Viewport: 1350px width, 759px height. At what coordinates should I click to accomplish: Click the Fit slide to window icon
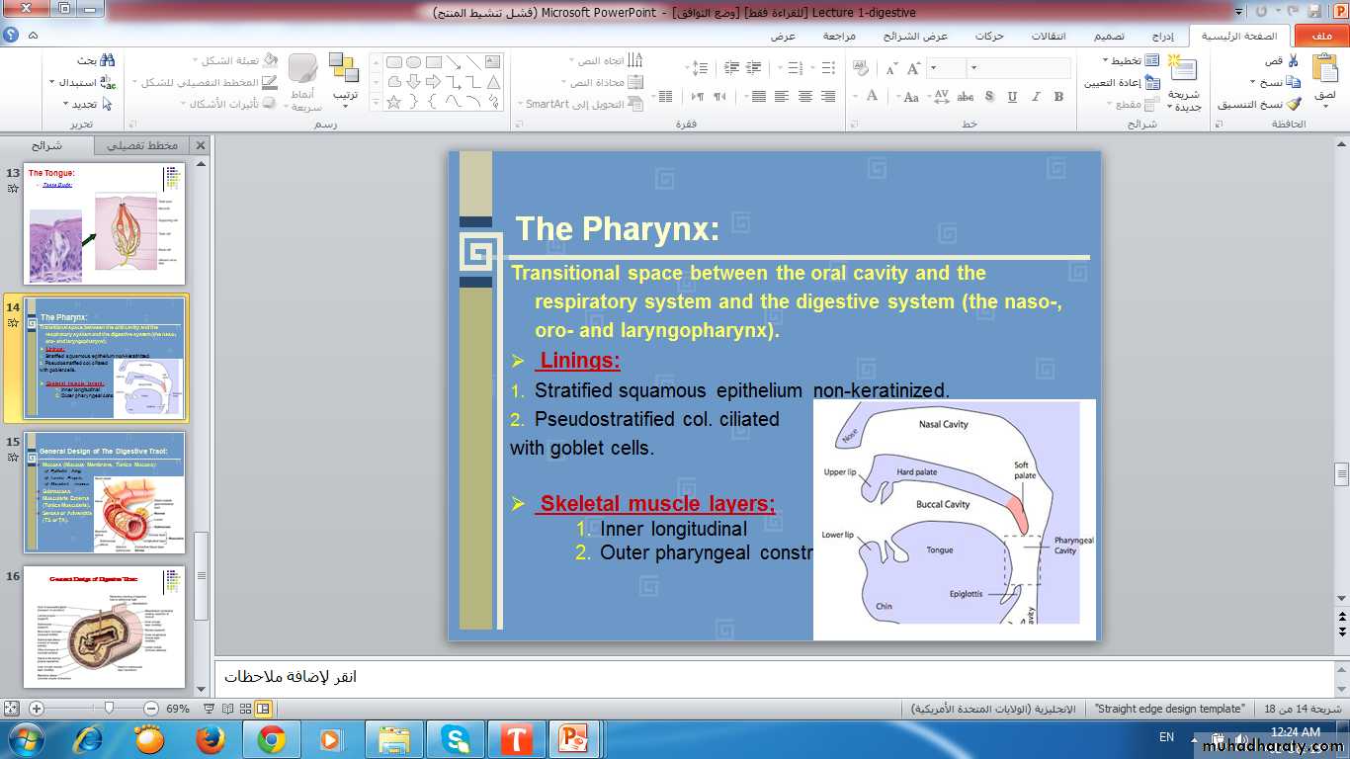12,709
